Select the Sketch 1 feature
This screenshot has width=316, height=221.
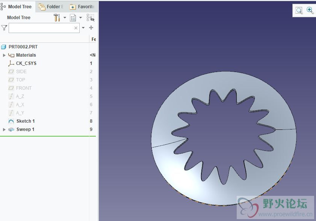point(26,121)
